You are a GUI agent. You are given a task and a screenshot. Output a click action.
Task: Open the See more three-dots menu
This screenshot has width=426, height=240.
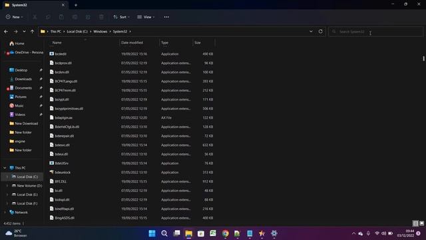pyautogui.click(x=166, y=17)
